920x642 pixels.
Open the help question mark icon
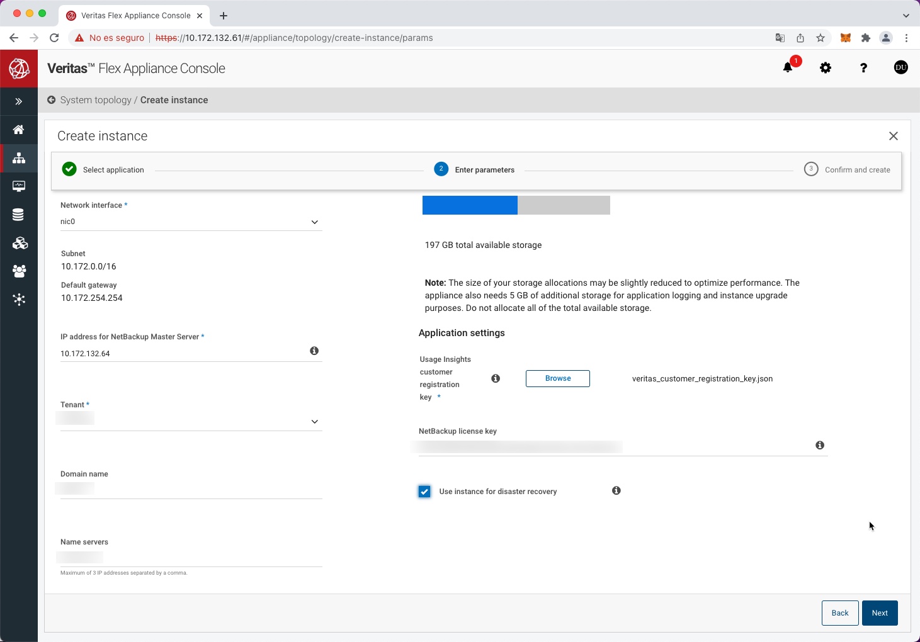point(863,67)
